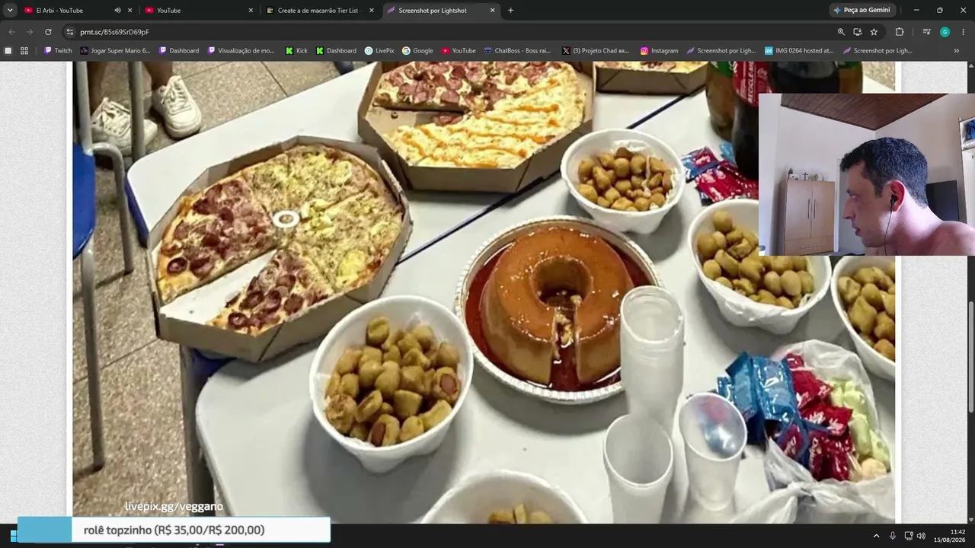Image resolution: width=975 pixels, height=548 pixels.
Task: Open the first Dashboard bookmark with Twitch icon
Action: pos(179,51)
